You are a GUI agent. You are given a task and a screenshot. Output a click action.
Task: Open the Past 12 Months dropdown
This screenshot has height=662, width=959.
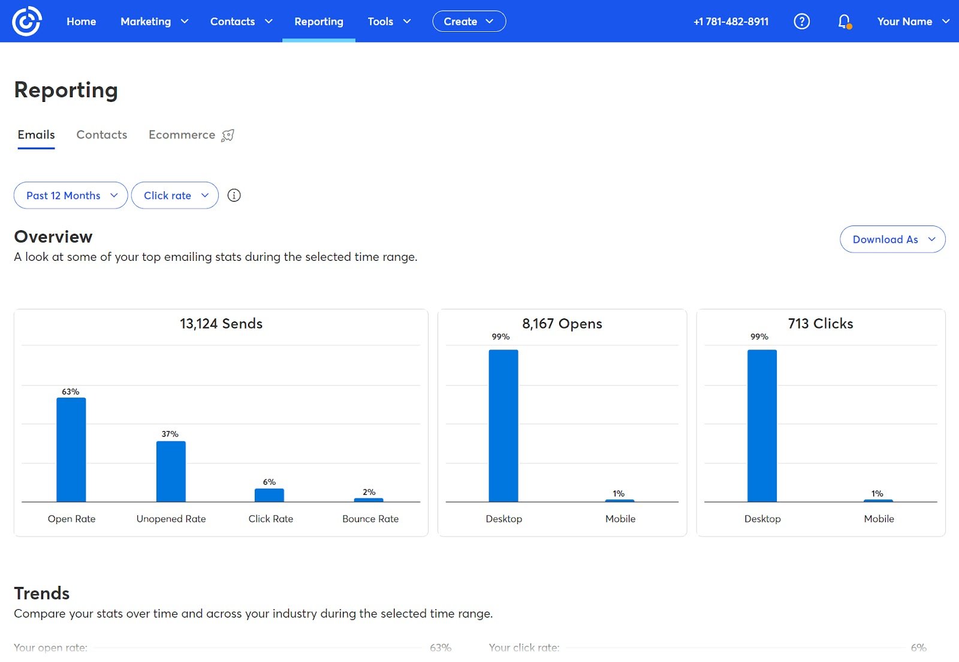[x=70, y=195]
